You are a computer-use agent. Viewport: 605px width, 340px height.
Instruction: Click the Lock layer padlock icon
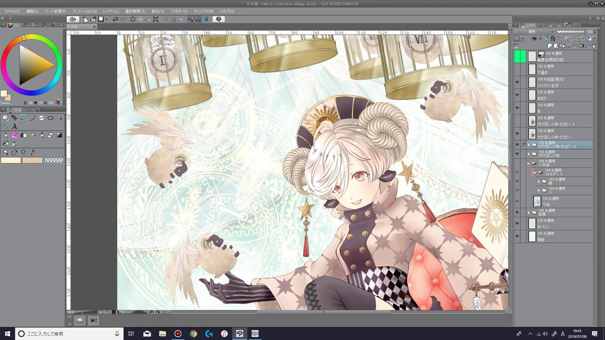[x=553, y=38]
